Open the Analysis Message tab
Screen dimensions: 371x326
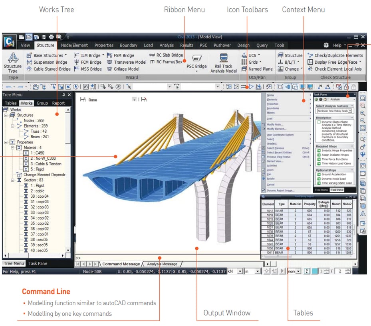pyautogui.click(x=162, y=264)
